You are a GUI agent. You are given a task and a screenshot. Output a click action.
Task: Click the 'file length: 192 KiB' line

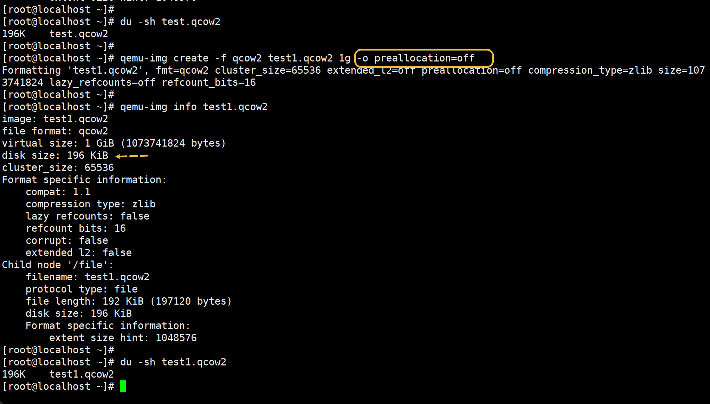tap(129, 301)
